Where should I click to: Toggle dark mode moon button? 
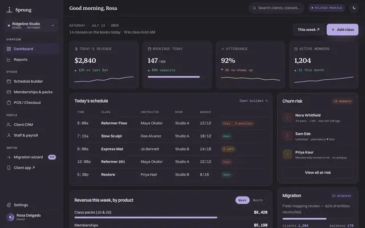pyautogui.click(x=354, y=8)
